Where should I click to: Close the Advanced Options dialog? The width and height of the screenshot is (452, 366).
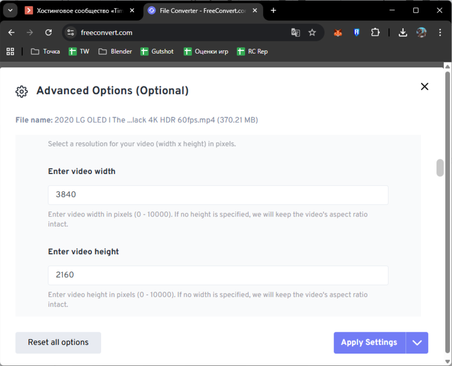424,86
